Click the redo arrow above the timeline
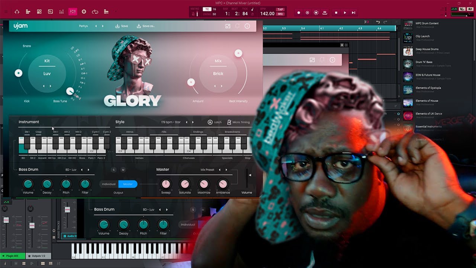Screen dimensions: 476x268 pyautogui.click(x=385, y=22)
